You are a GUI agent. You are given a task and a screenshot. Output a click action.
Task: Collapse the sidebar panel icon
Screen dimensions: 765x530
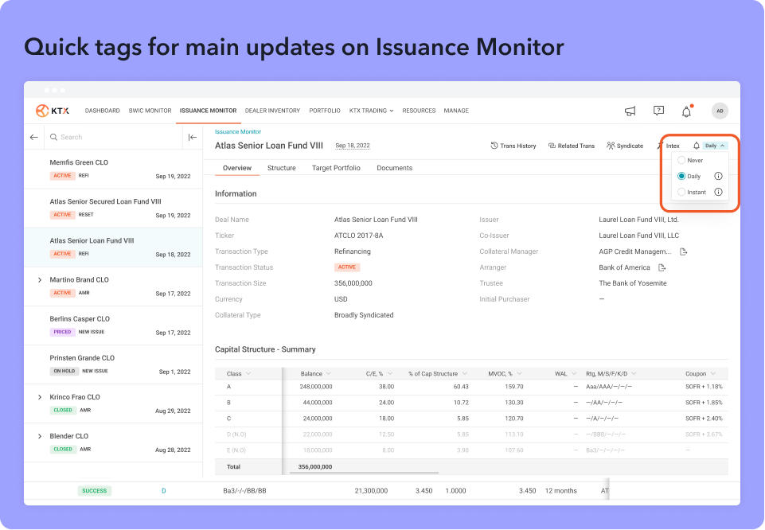coord(192,137)
